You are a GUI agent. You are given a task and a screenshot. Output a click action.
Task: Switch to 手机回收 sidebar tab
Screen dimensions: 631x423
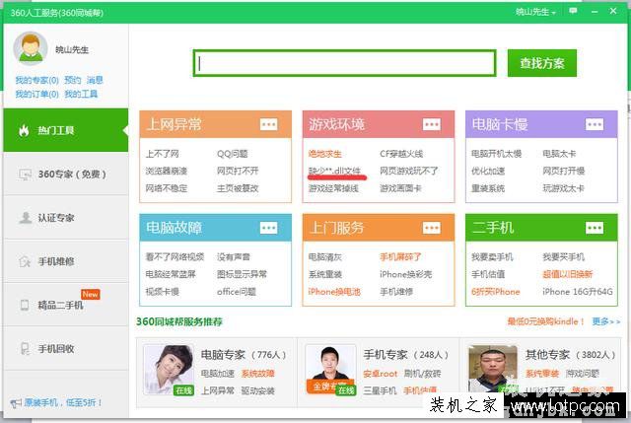click(66, 348)
